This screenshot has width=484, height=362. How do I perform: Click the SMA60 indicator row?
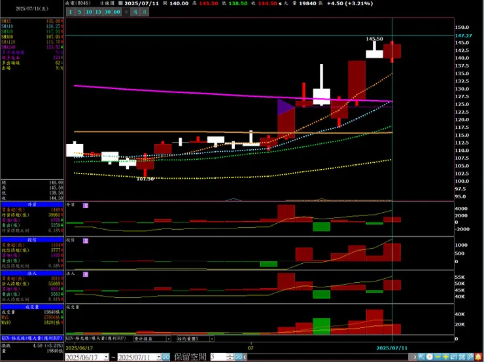tap(32, 37)
